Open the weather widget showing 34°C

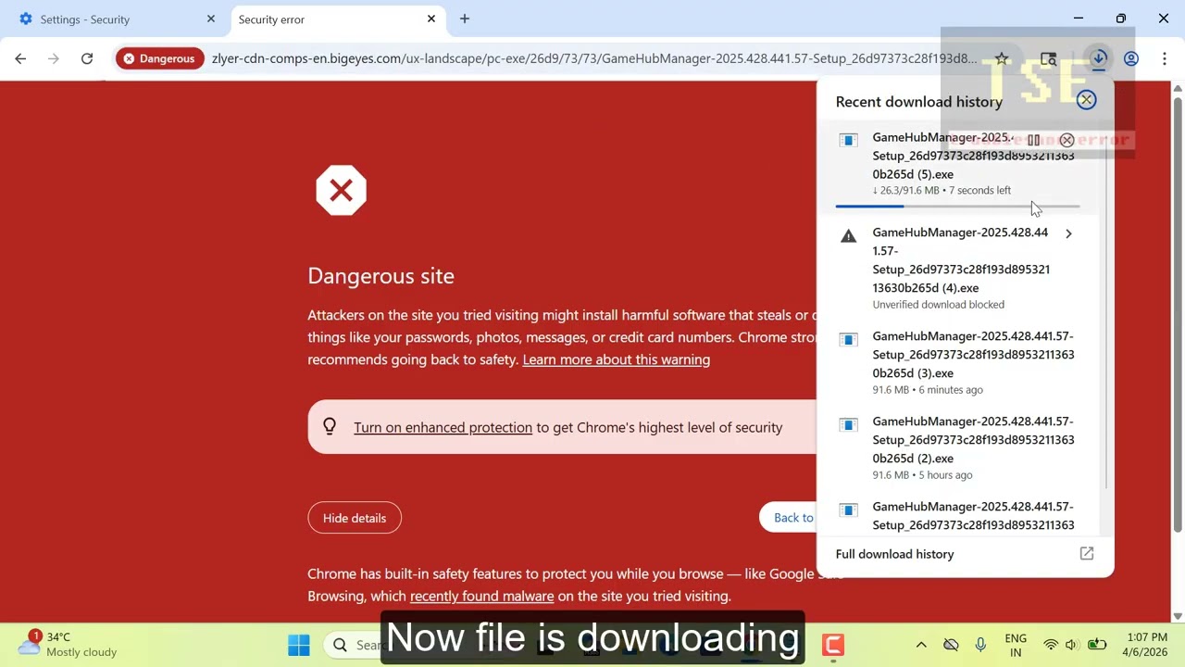click(67, 644)
